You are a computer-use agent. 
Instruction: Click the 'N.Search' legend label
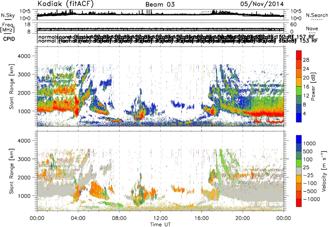[317, 15]
